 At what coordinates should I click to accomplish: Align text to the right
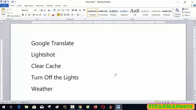click(x=65, y=15)
